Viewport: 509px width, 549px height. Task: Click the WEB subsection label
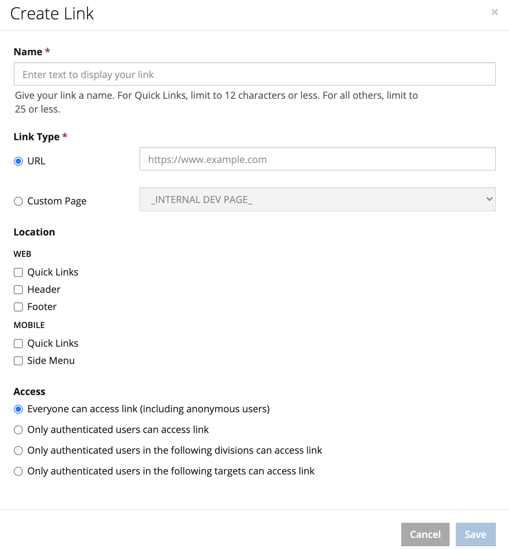click(22, 254)
